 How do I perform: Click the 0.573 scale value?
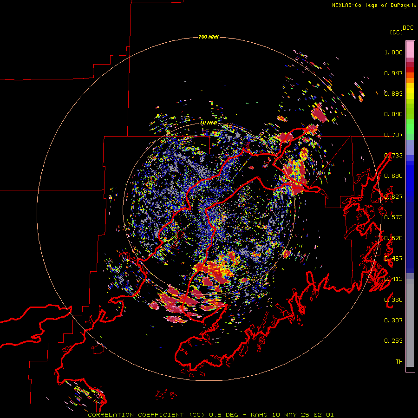tap(393, 217)
